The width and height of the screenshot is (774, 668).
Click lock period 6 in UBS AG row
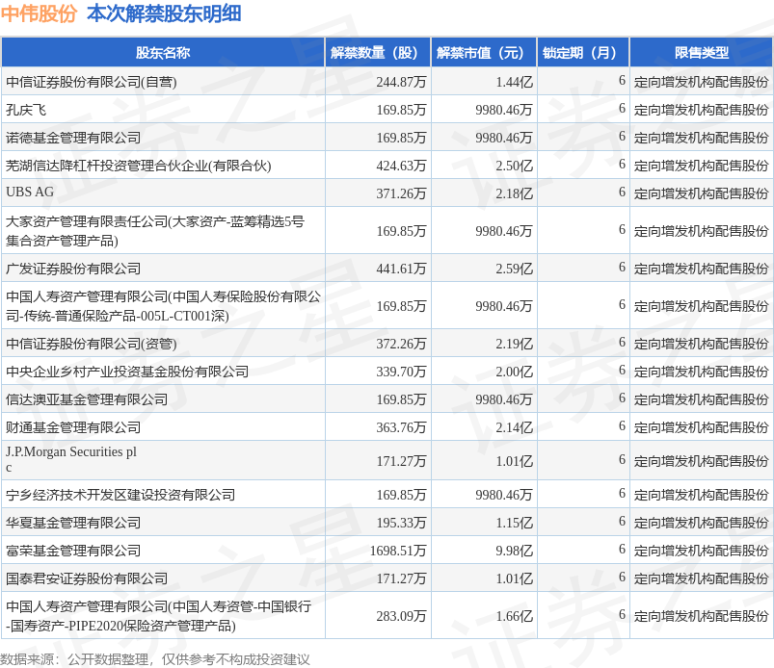[622, 192]
